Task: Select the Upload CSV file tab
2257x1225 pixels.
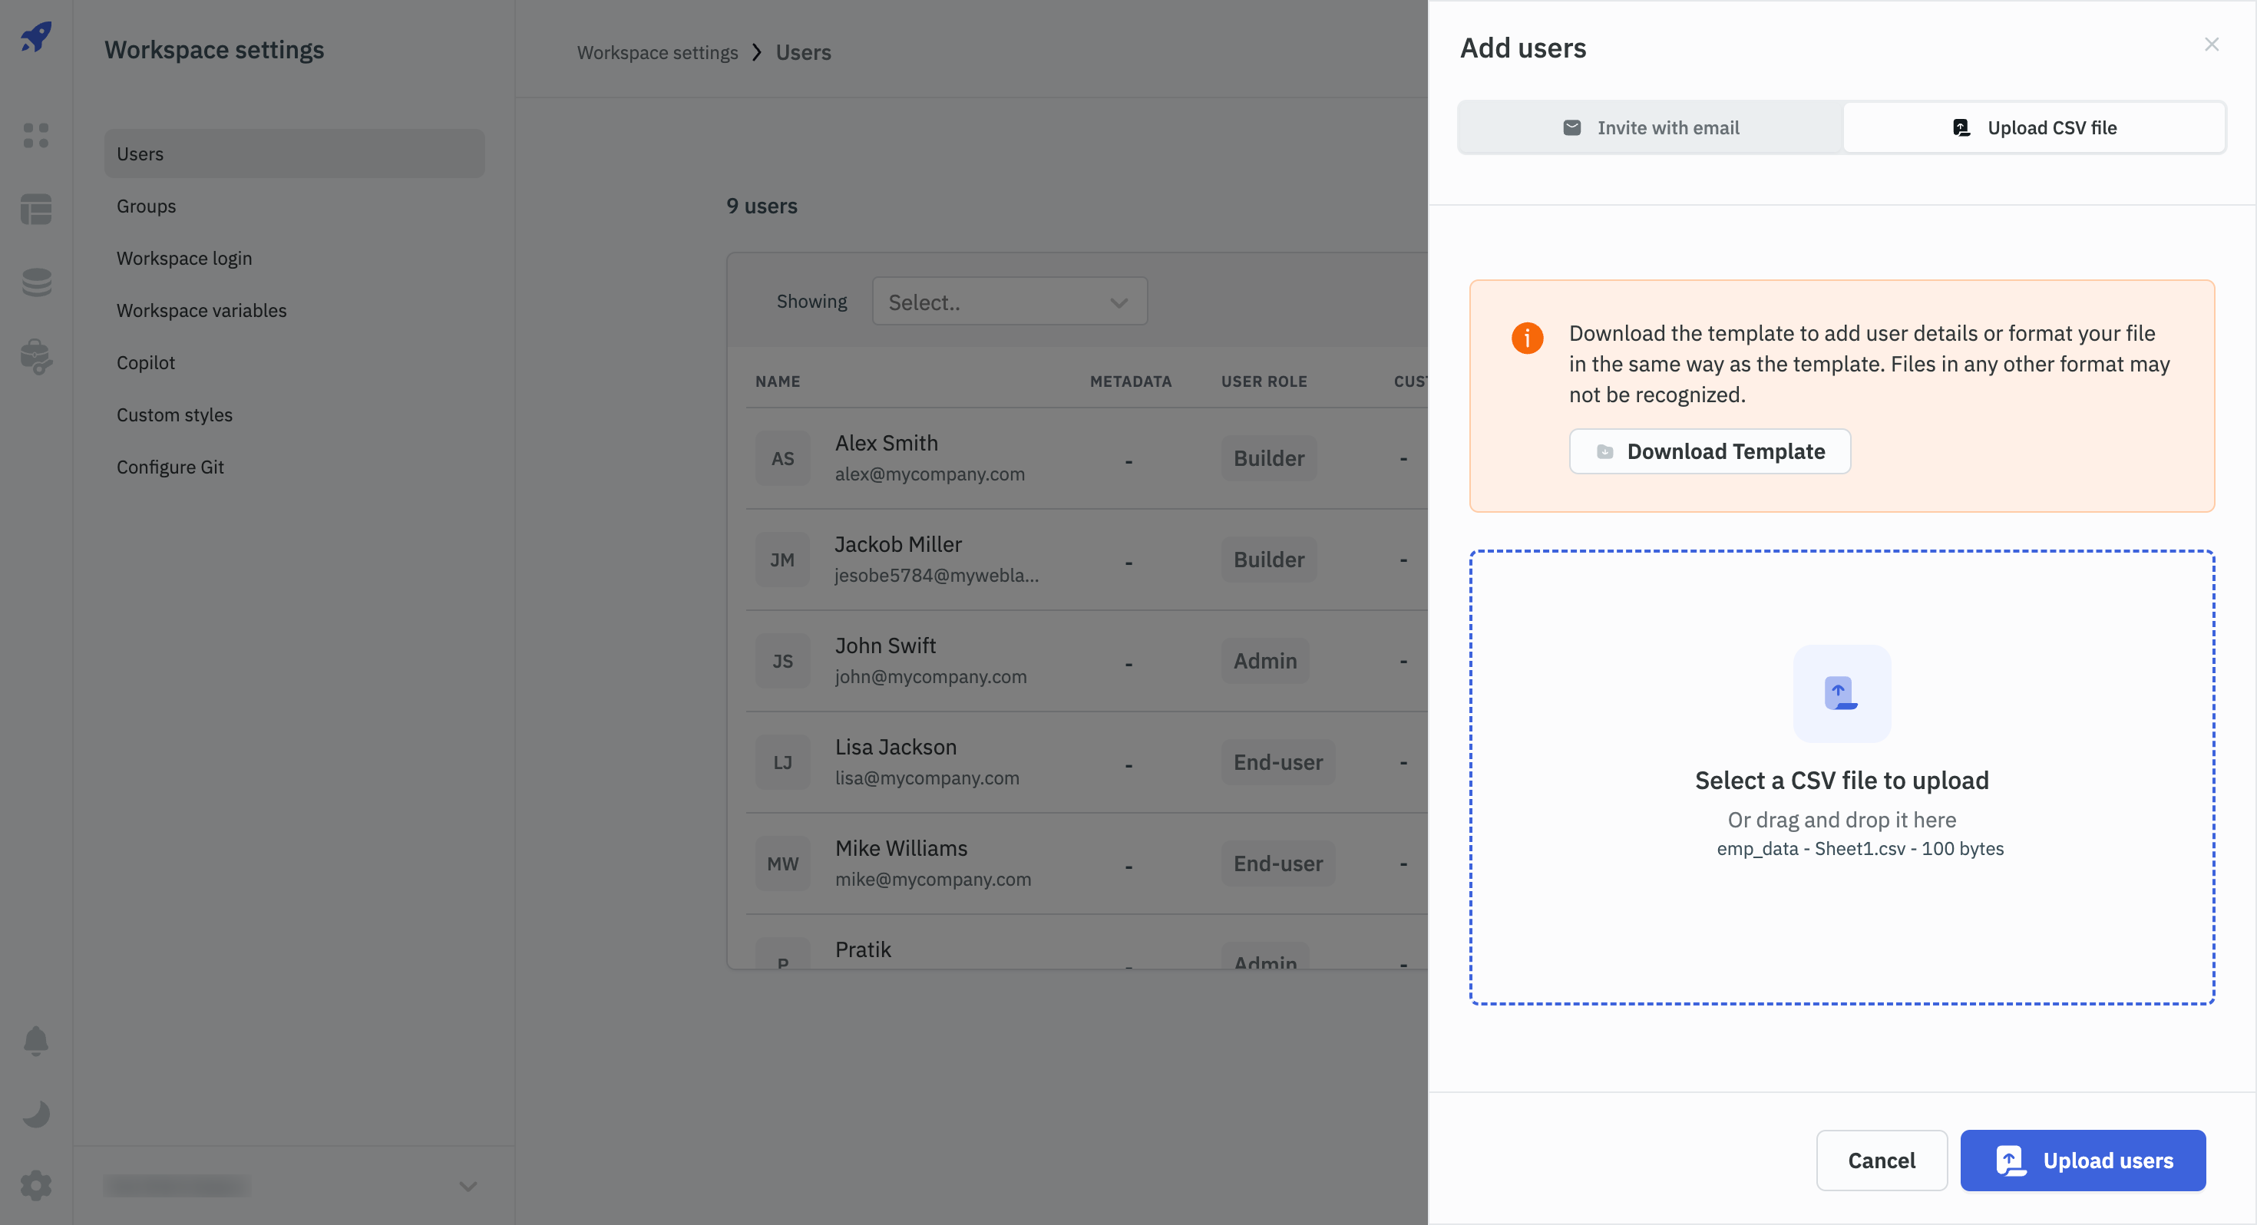Action: 2034,128
